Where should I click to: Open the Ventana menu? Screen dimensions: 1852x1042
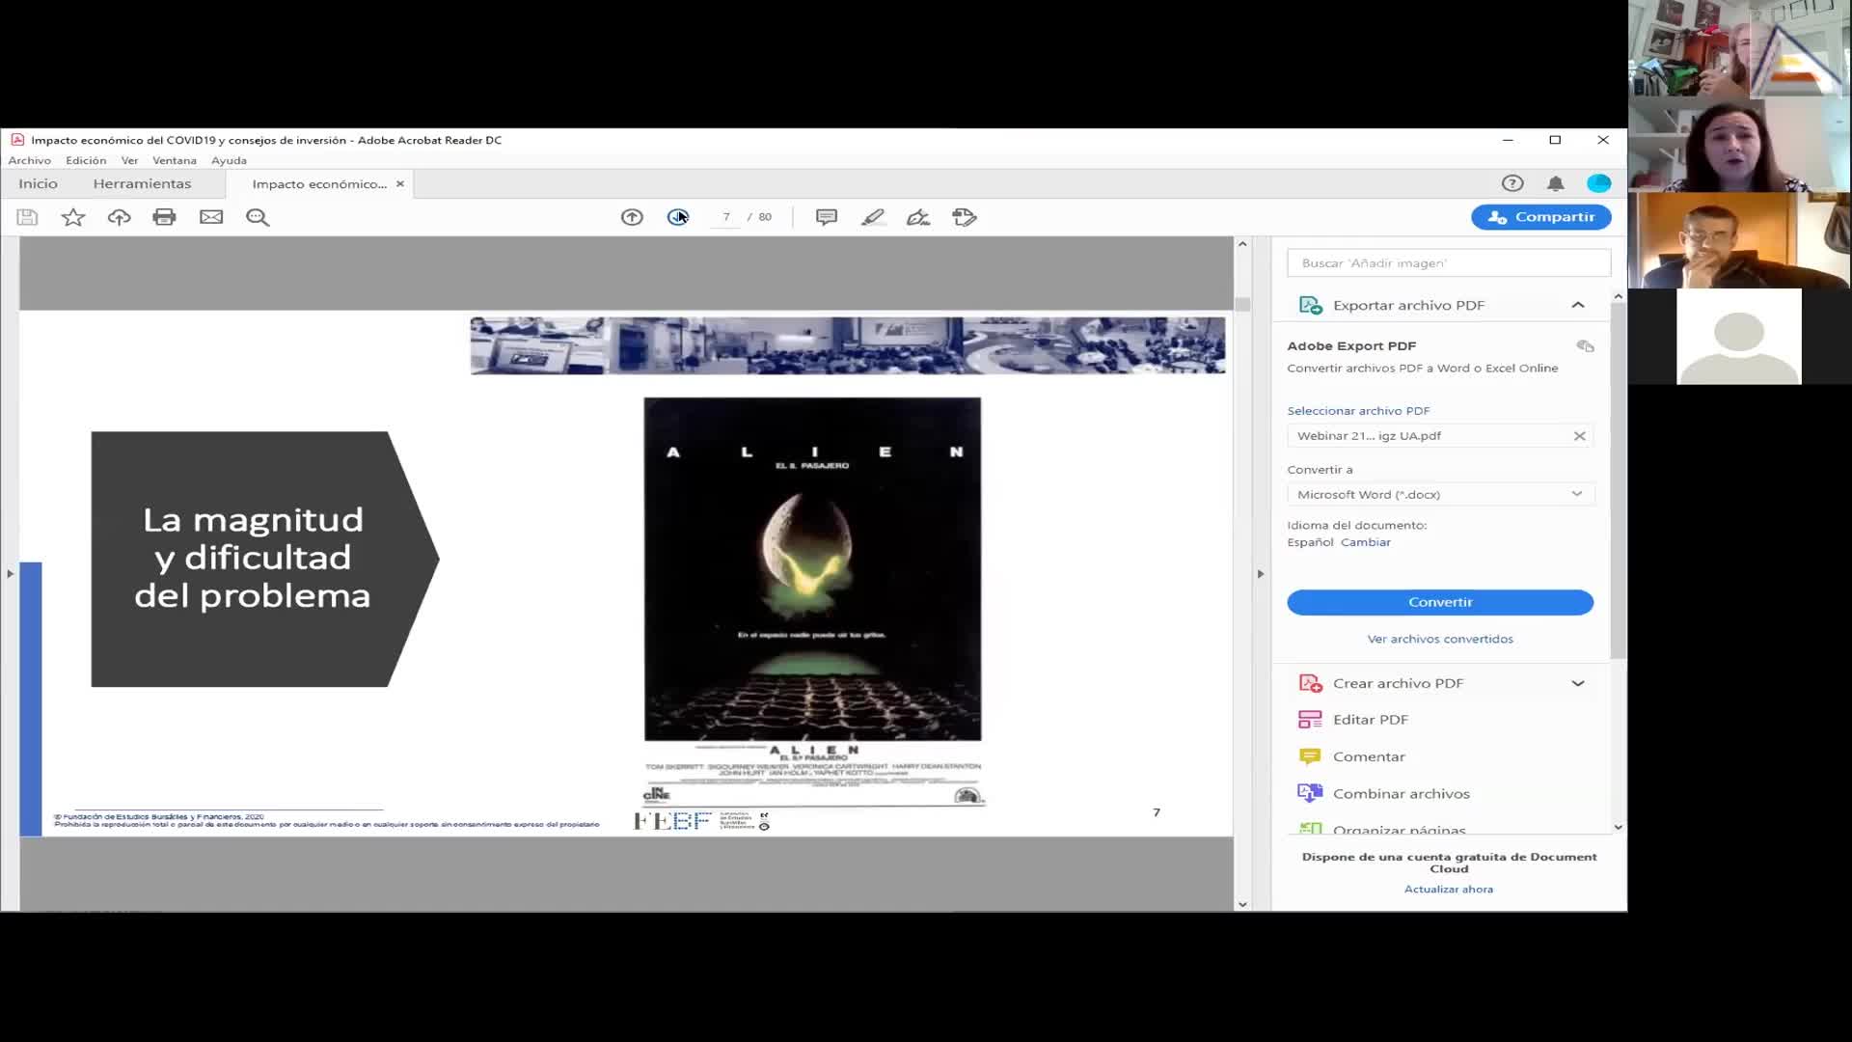pos(175,160)
